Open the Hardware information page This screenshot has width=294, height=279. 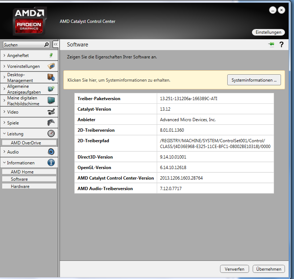(x=29, y=186)
